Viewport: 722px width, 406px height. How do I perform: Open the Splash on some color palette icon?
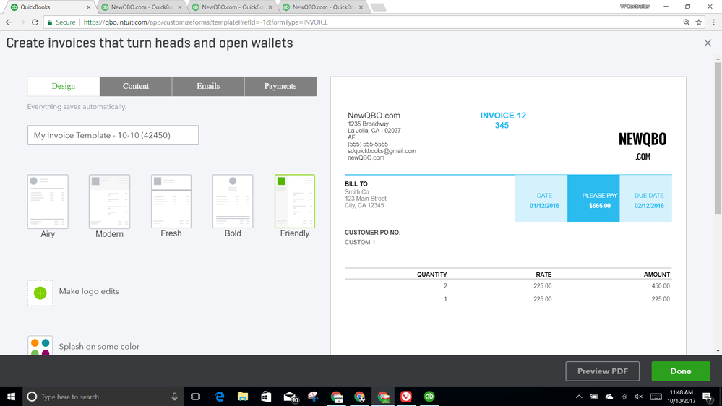click(x=40, y=346)
